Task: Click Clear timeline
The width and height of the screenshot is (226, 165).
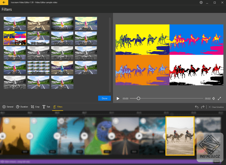Action: [216, 107]
